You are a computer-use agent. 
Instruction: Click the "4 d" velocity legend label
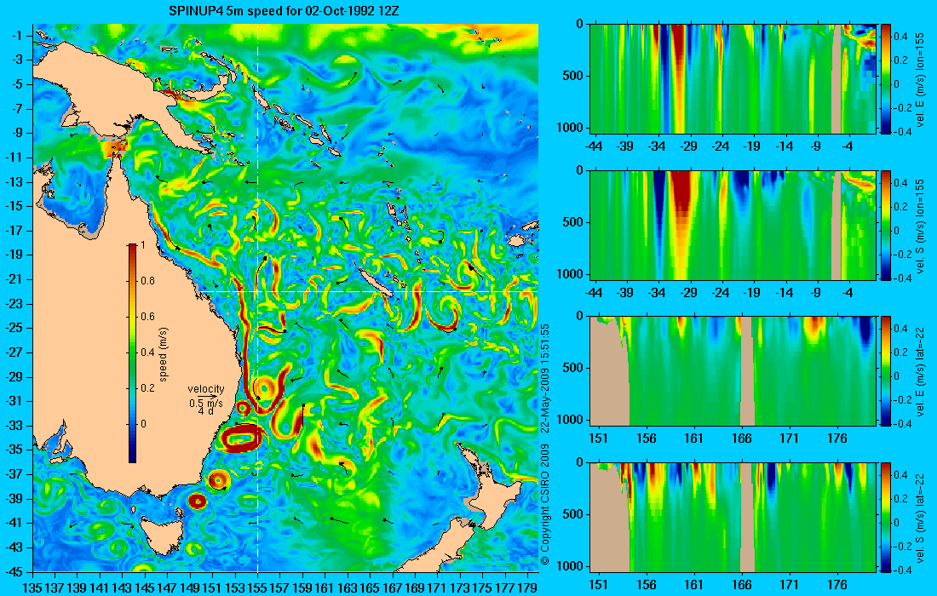(x=205, y=412)
